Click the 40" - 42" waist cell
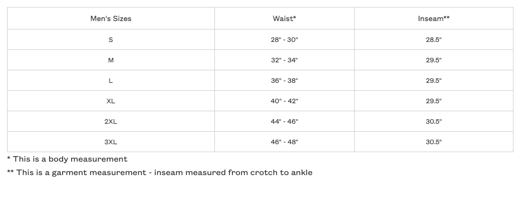Image resolution: width=522 pixels, height=206 pixels. click(285, 101)
